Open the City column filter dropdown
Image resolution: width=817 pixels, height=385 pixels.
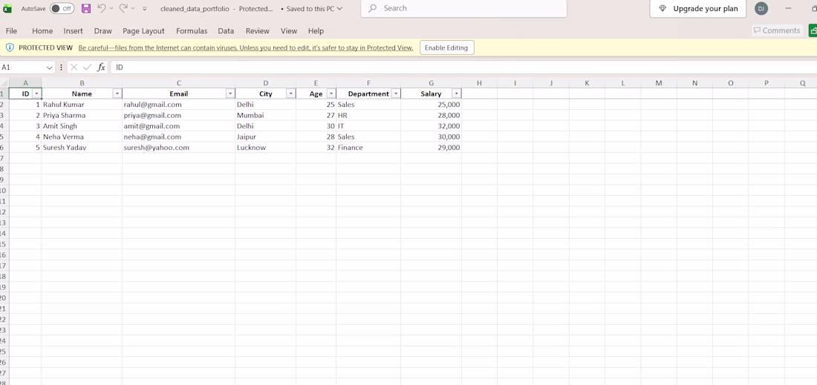coord(290,93)
